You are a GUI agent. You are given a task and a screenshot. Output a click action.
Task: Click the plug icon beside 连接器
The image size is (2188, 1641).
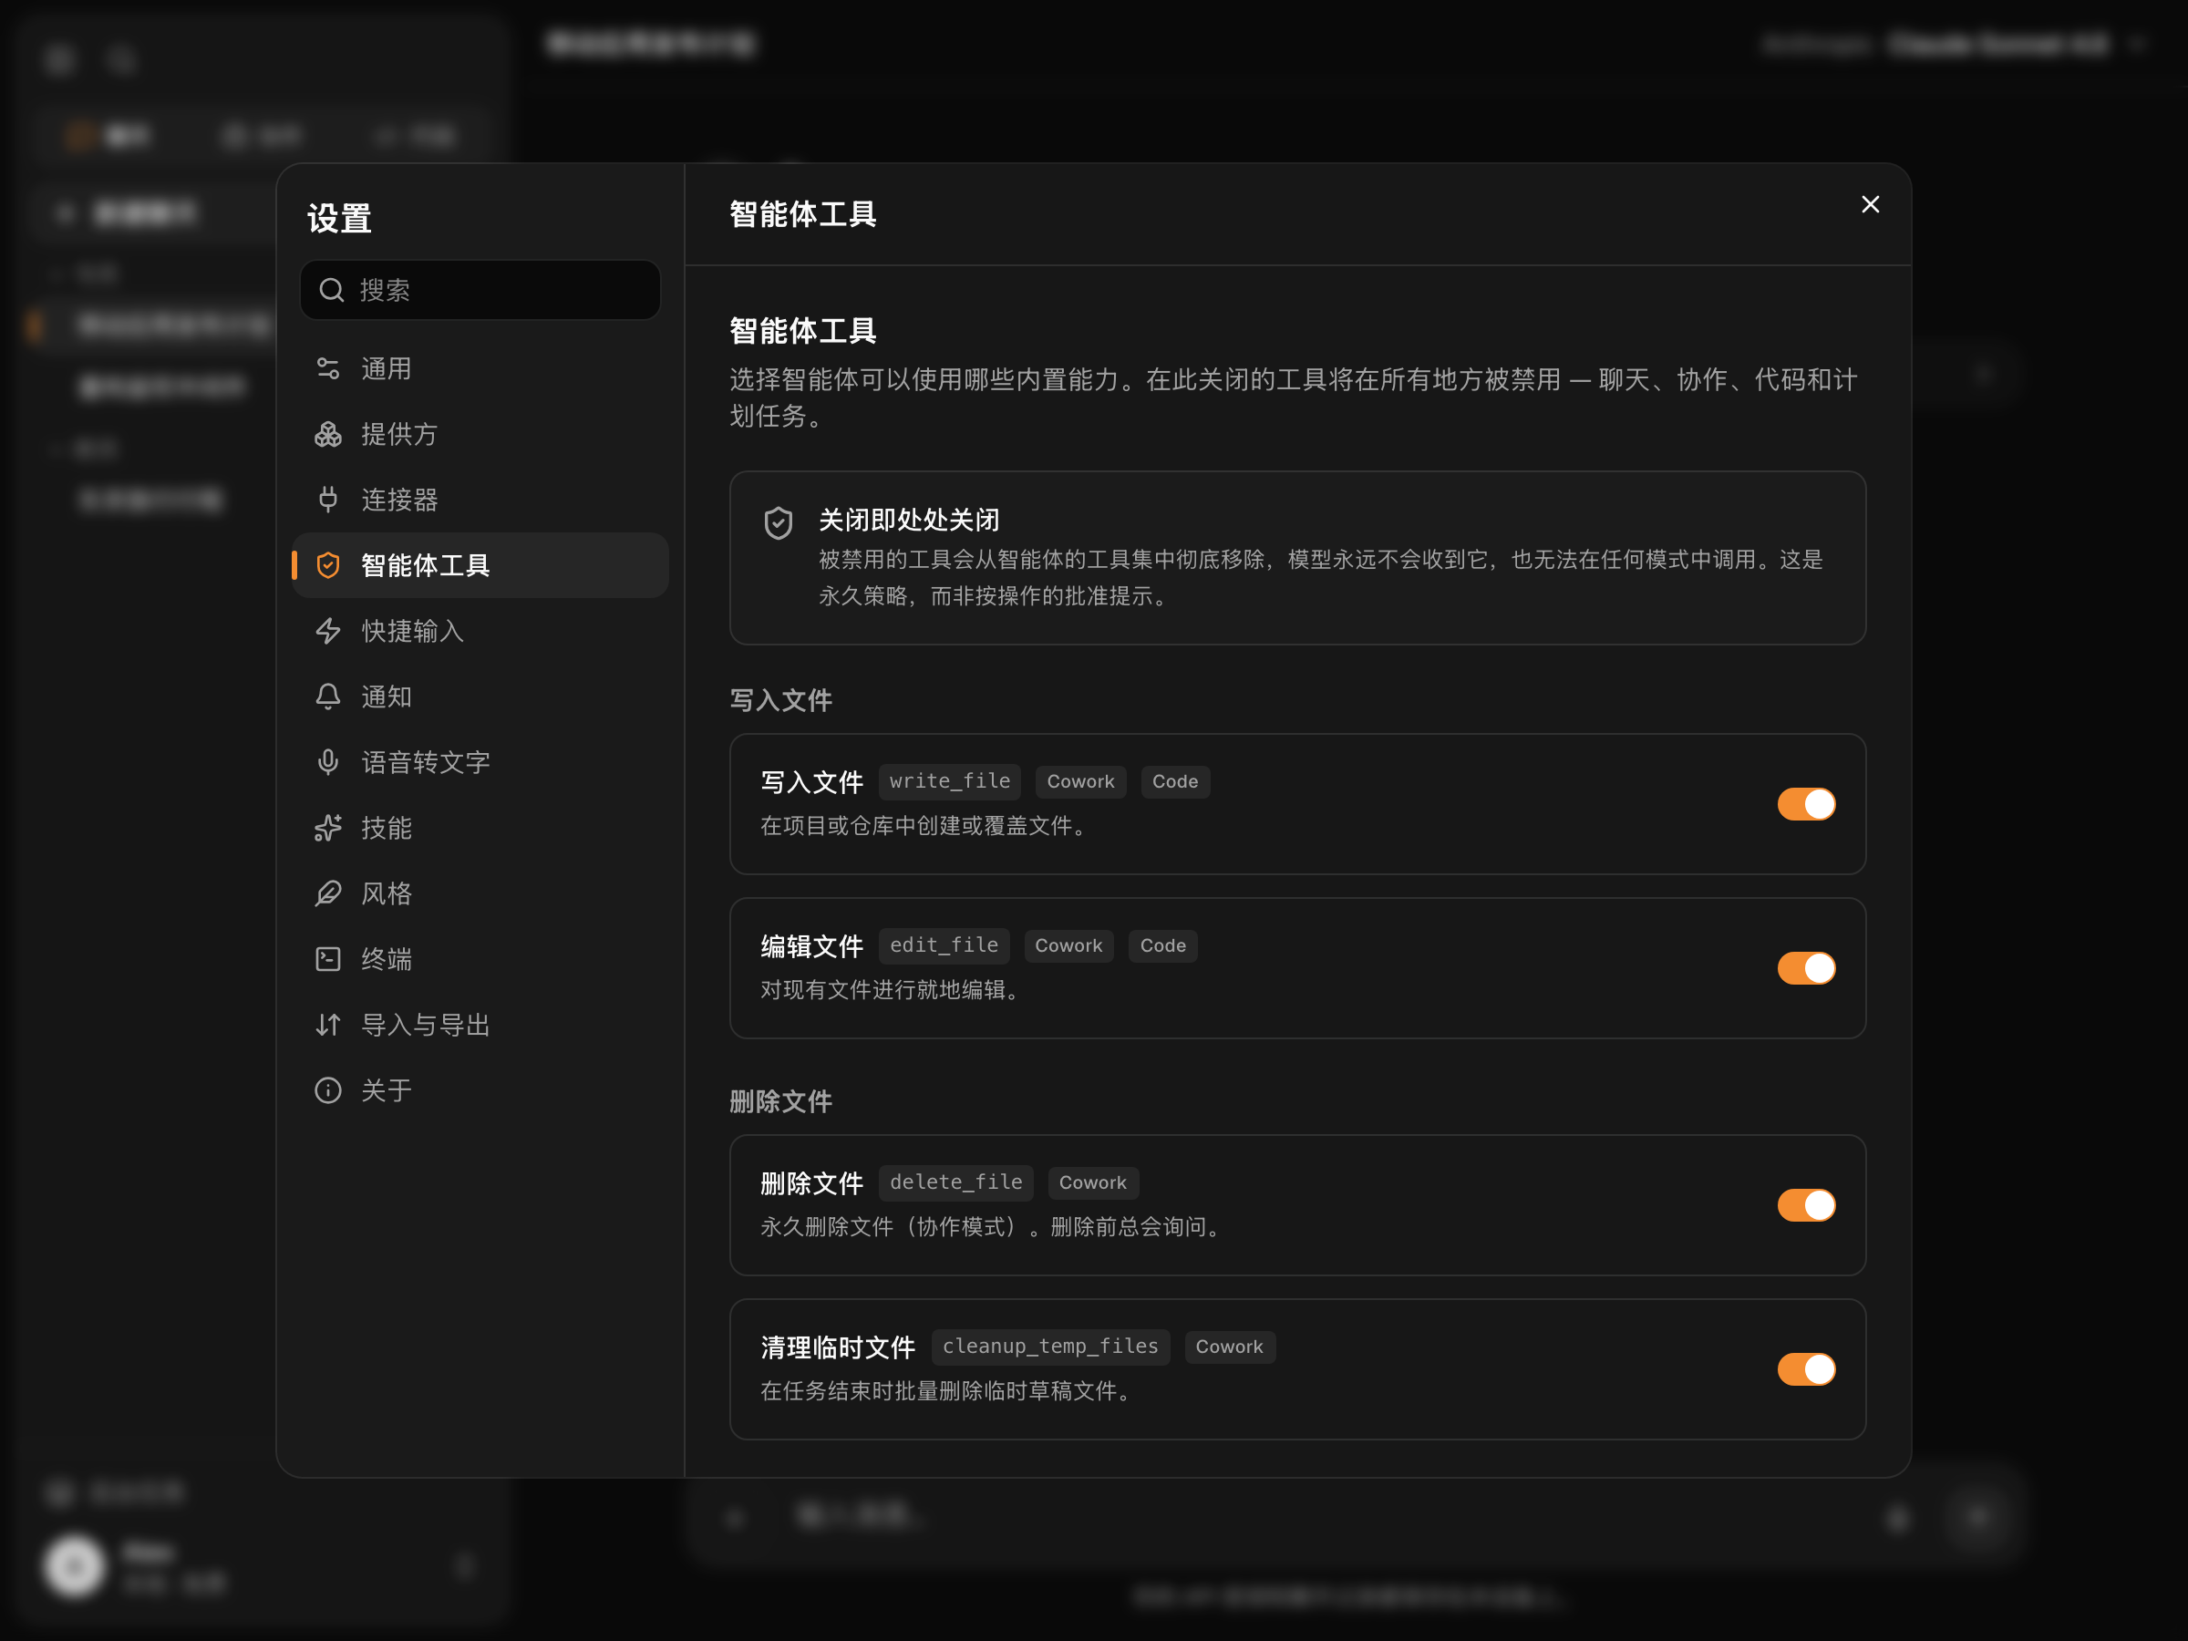(328, 500)
